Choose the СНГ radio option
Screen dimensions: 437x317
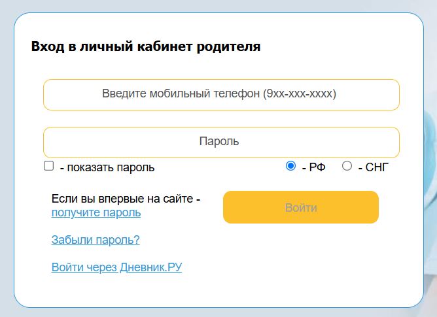click(x=347, y=166)
